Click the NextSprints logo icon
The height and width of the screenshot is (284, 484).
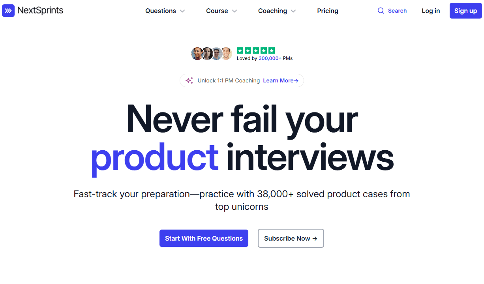8,11
